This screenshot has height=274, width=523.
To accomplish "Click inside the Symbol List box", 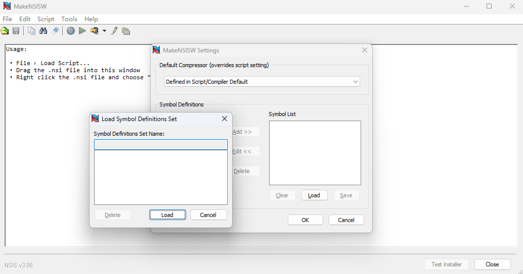I will [315, 152].
